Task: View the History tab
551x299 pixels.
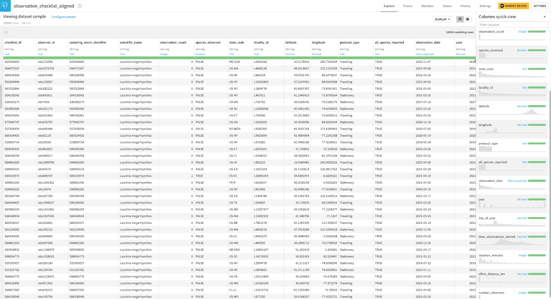Action: pos(465,6)
